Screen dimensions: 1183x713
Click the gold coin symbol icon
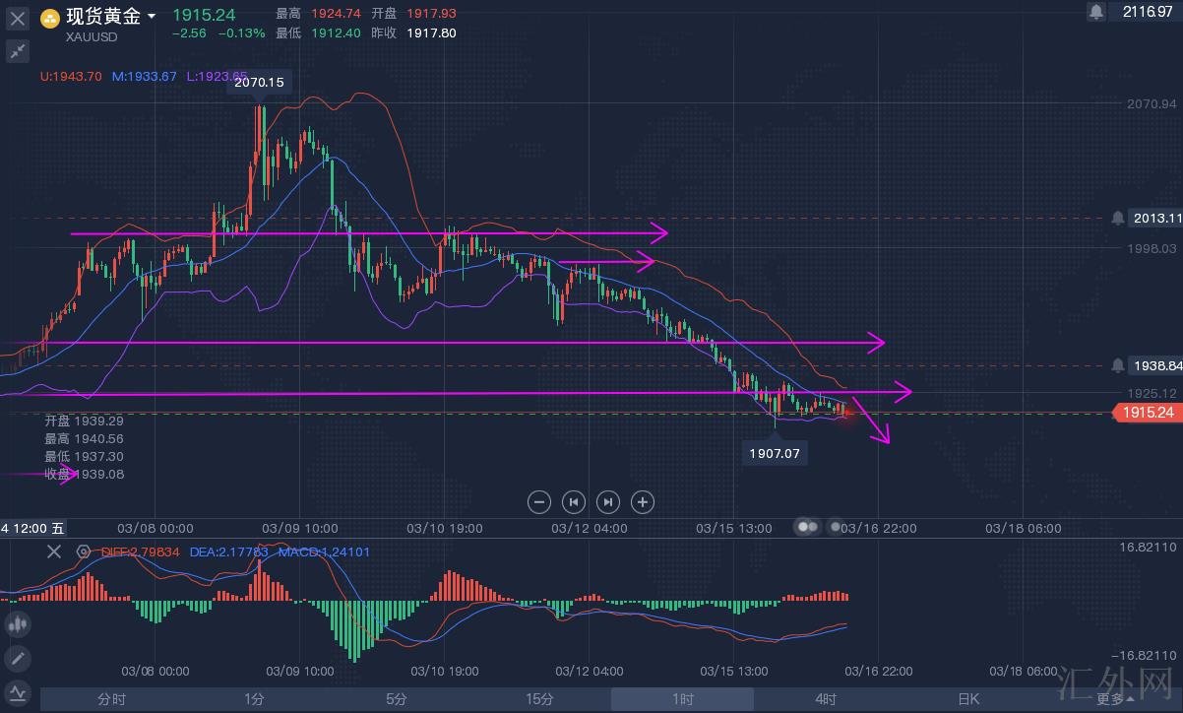[x=48, y=19]
